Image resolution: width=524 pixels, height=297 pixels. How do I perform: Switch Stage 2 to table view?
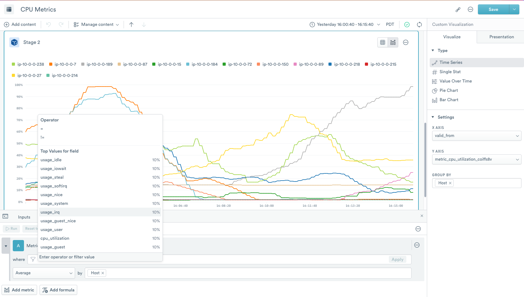383,42
